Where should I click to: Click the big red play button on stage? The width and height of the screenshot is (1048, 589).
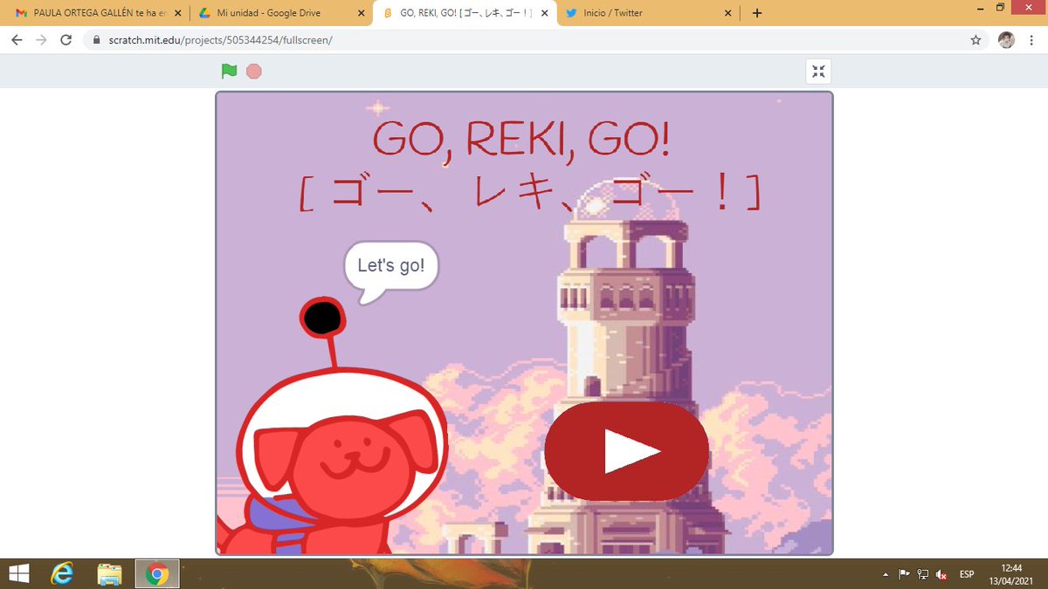[x=626, y=451]
